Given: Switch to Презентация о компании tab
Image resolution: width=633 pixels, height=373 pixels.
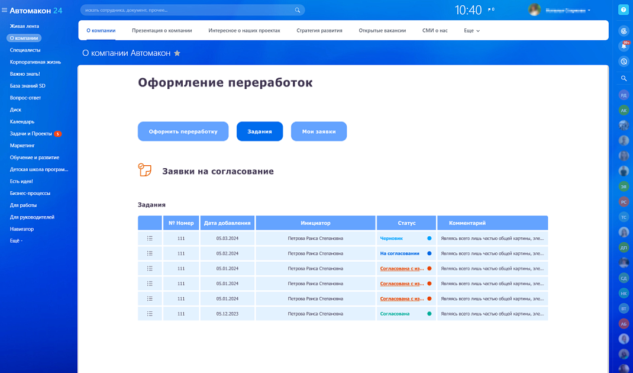Looking at the screenshot, I should tap(162, 30).
